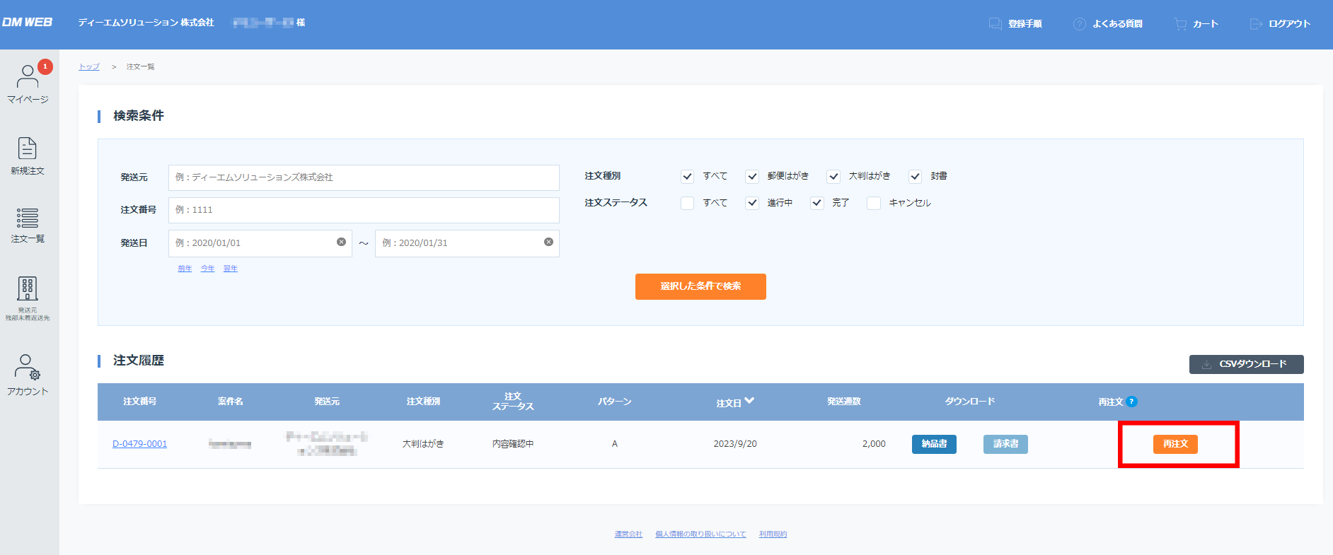Image resolution: width=1333 pixels, height=555 pixels.
Task: Open 運営会社 footer link
Action: click(628, 534)
